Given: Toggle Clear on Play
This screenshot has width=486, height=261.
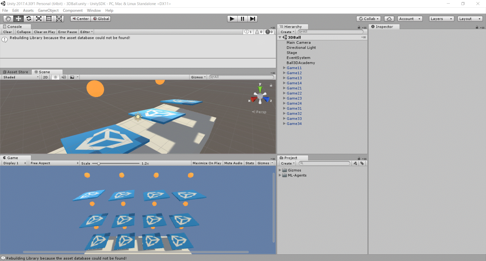Looking at the screenshot, I should tap(45, 32).
